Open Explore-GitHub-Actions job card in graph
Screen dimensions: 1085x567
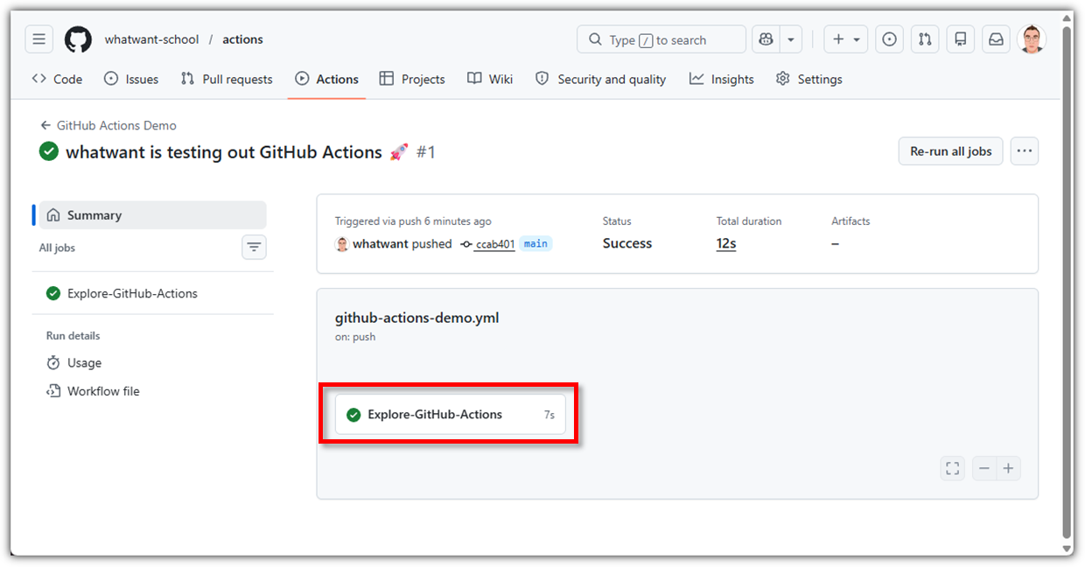point(450,415)
